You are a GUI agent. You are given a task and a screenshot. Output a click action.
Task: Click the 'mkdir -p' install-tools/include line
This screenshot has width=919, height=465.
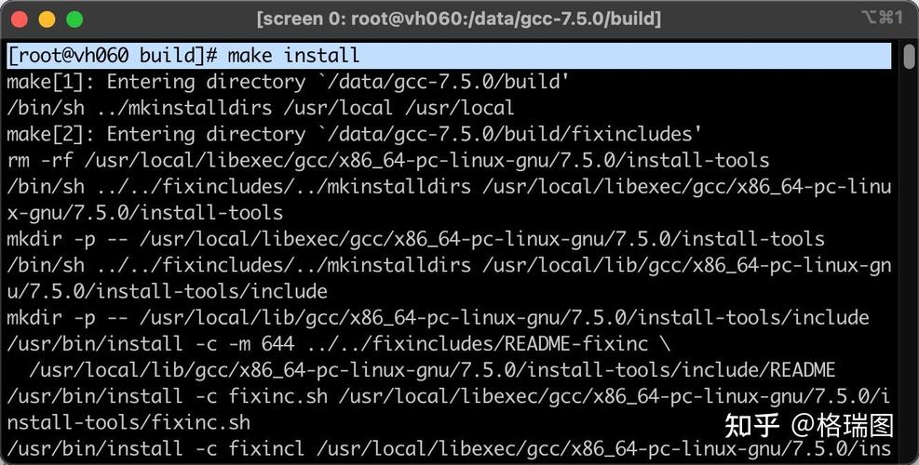tap(438, 317)
